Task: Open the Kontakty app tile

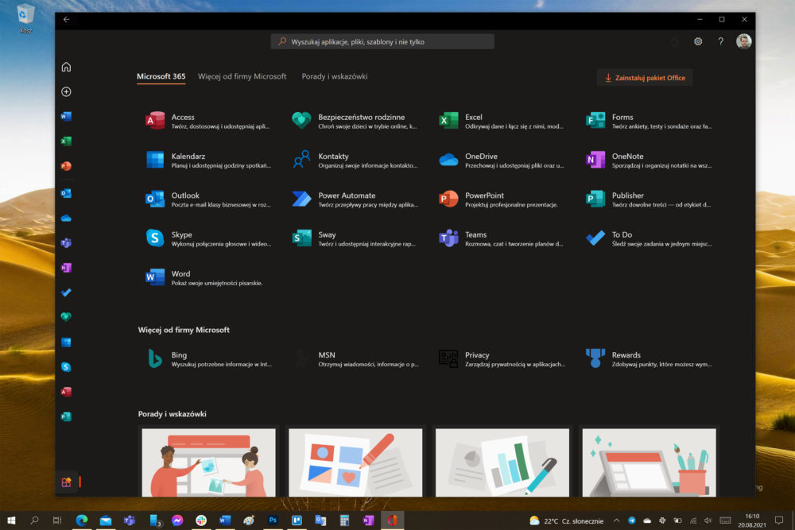Action: click(355, 161)
